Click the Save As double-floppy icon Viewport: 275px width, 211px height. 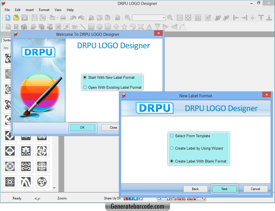[43, 18]
